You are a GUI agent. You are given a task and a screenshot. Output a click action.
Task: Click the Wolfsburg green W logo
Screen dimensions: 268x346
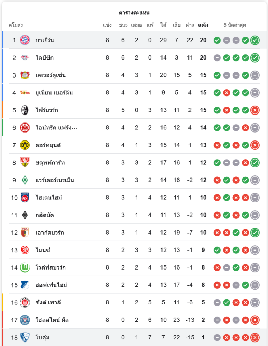tap(25, 267)
